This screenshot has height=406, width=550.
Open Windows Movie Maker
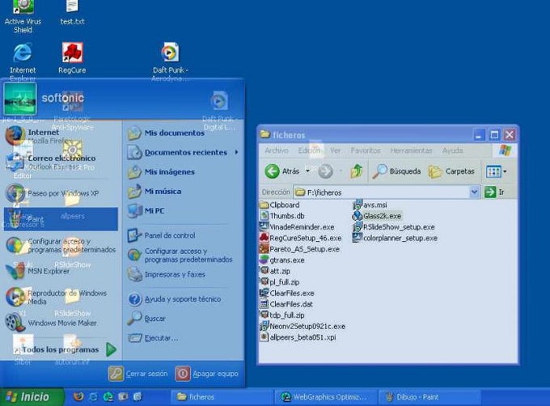61,323
